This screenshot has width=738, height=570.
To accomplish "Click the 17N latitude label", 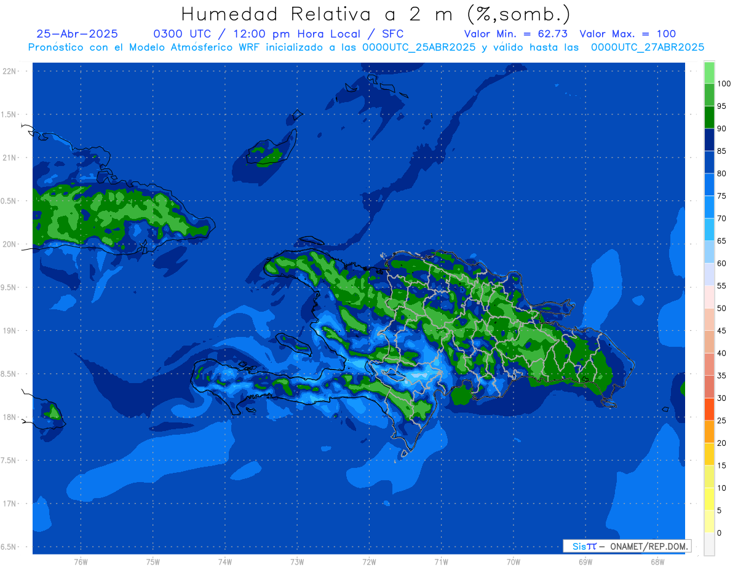I will pos(9,504).
